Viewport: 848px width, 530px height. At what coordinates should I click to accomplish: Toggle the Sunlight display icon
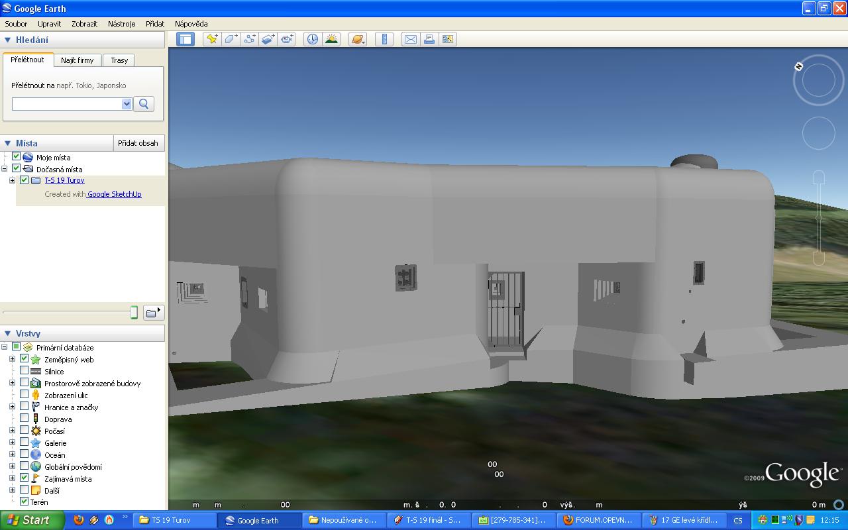point(331,39)
